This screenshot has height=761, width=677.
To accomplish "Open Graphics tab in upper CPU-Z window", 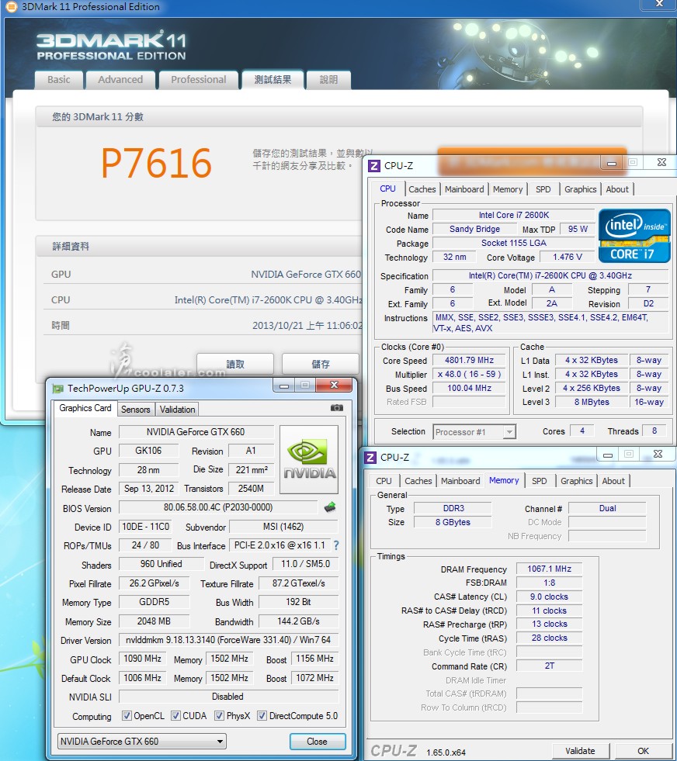I will [580, 189].
